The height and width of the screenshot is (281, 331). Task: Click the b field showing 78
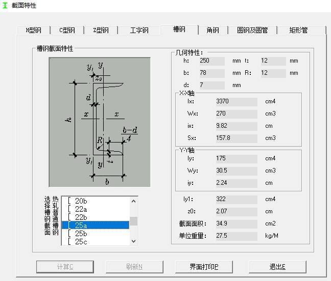click(x=212, y=73)
